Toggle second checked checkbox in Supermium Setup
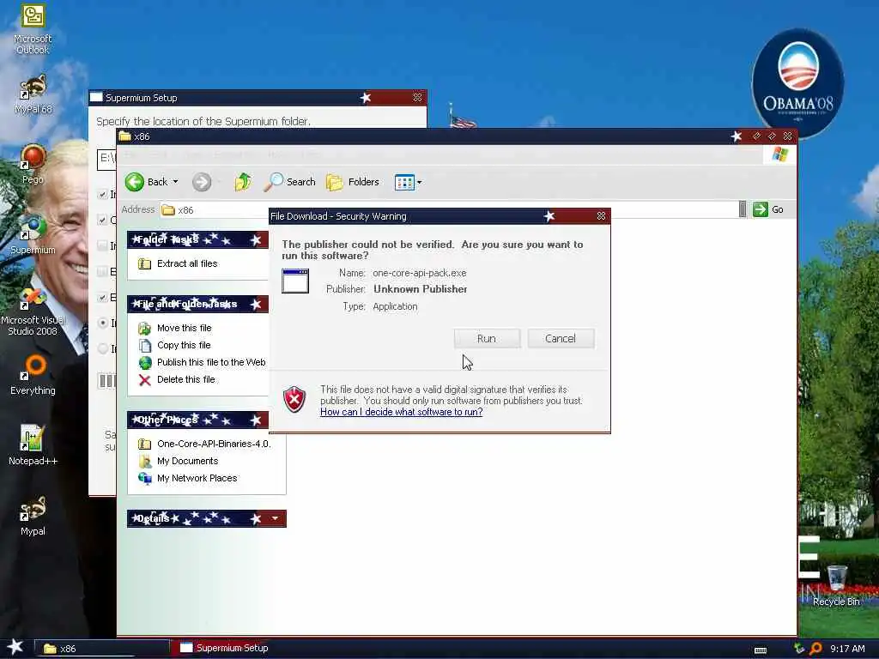The width and height of the screenshot is (879, 659). 102,220
